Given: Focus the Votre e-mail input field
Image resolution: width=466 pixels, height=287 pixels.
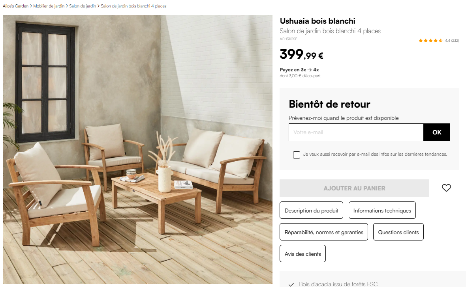Looking at the screenshot, I should tap(356, 132).
